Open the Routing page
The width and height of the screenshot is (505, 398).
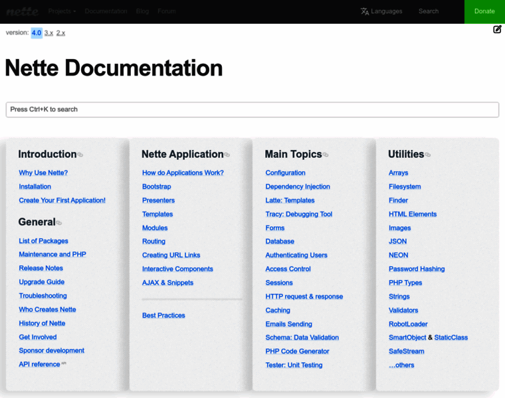[153, 241]
